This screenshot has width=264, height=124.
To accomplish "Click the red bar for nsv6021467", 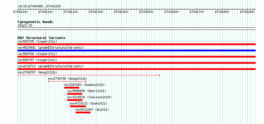I will click(83, 112).
